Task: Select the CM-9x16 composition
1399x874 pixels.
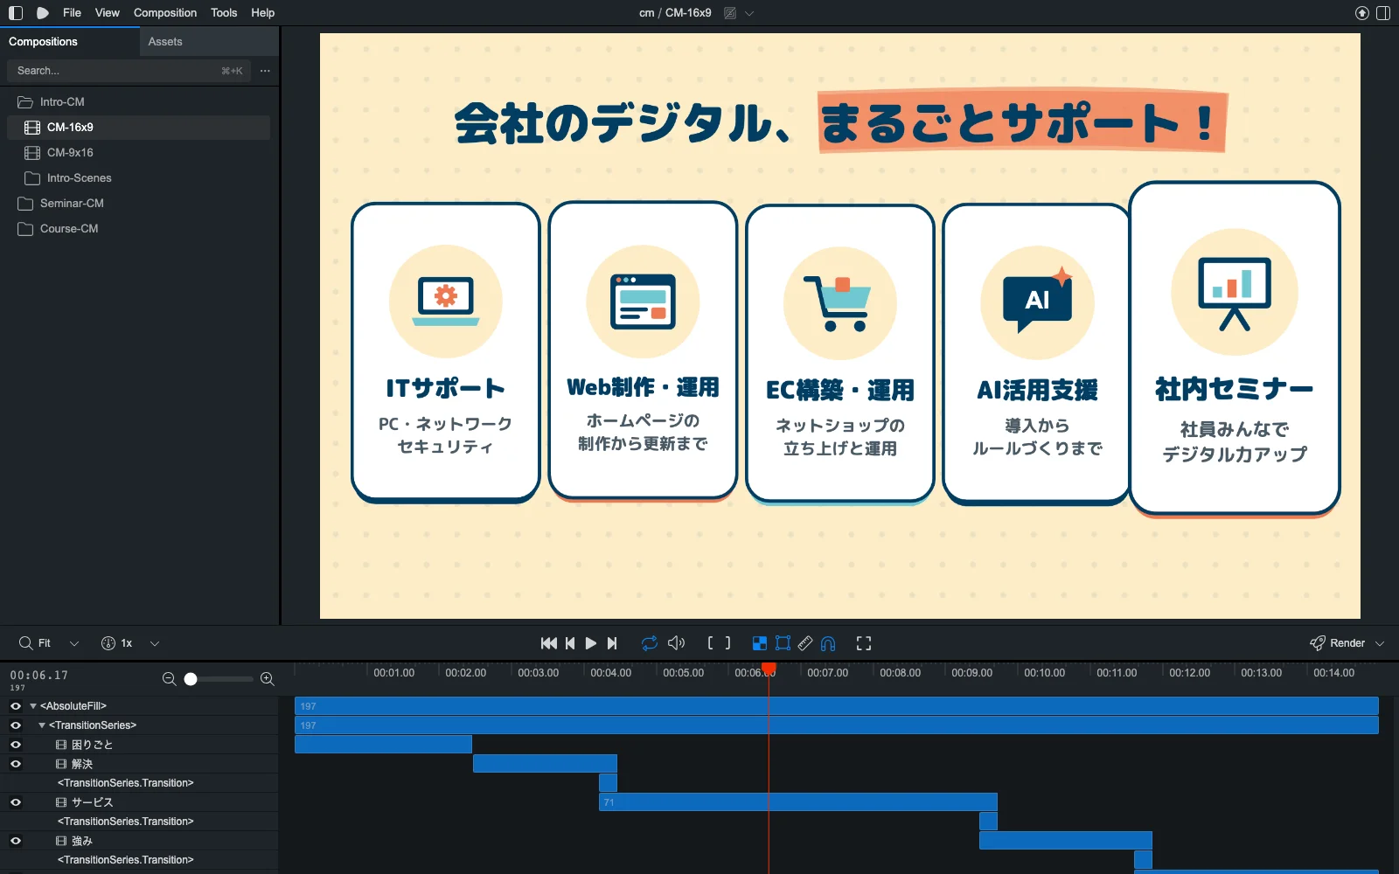Action: 138,153
